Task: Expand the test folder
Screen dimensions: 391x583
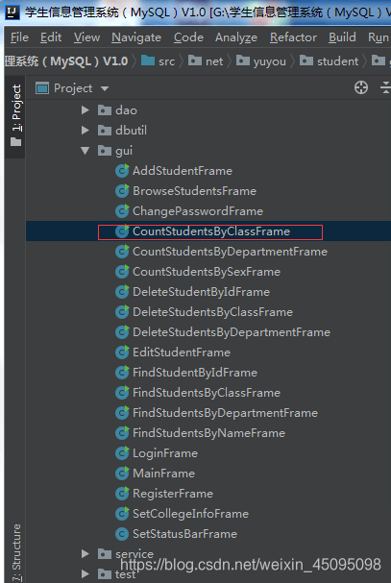Action: 86,573
